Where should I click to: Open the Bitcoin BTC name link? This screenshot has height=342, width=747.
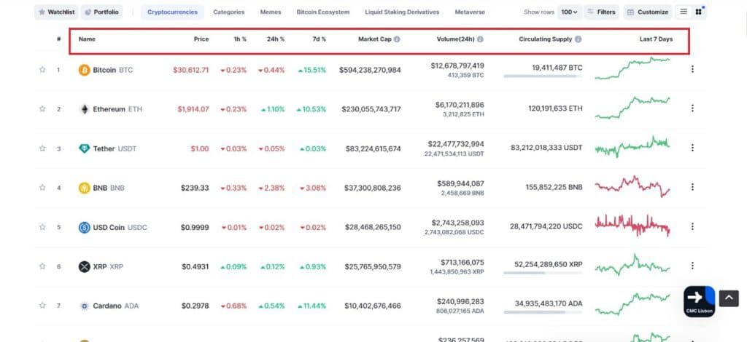113,70
